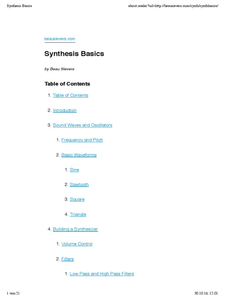Click the about:reader URL in header
Viewport: 225px width, 300px height.
173,6
